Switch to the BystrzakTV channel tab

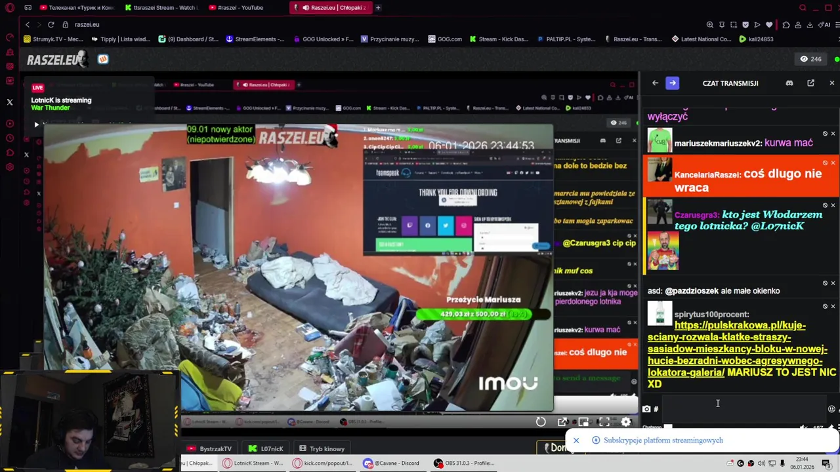209,449
